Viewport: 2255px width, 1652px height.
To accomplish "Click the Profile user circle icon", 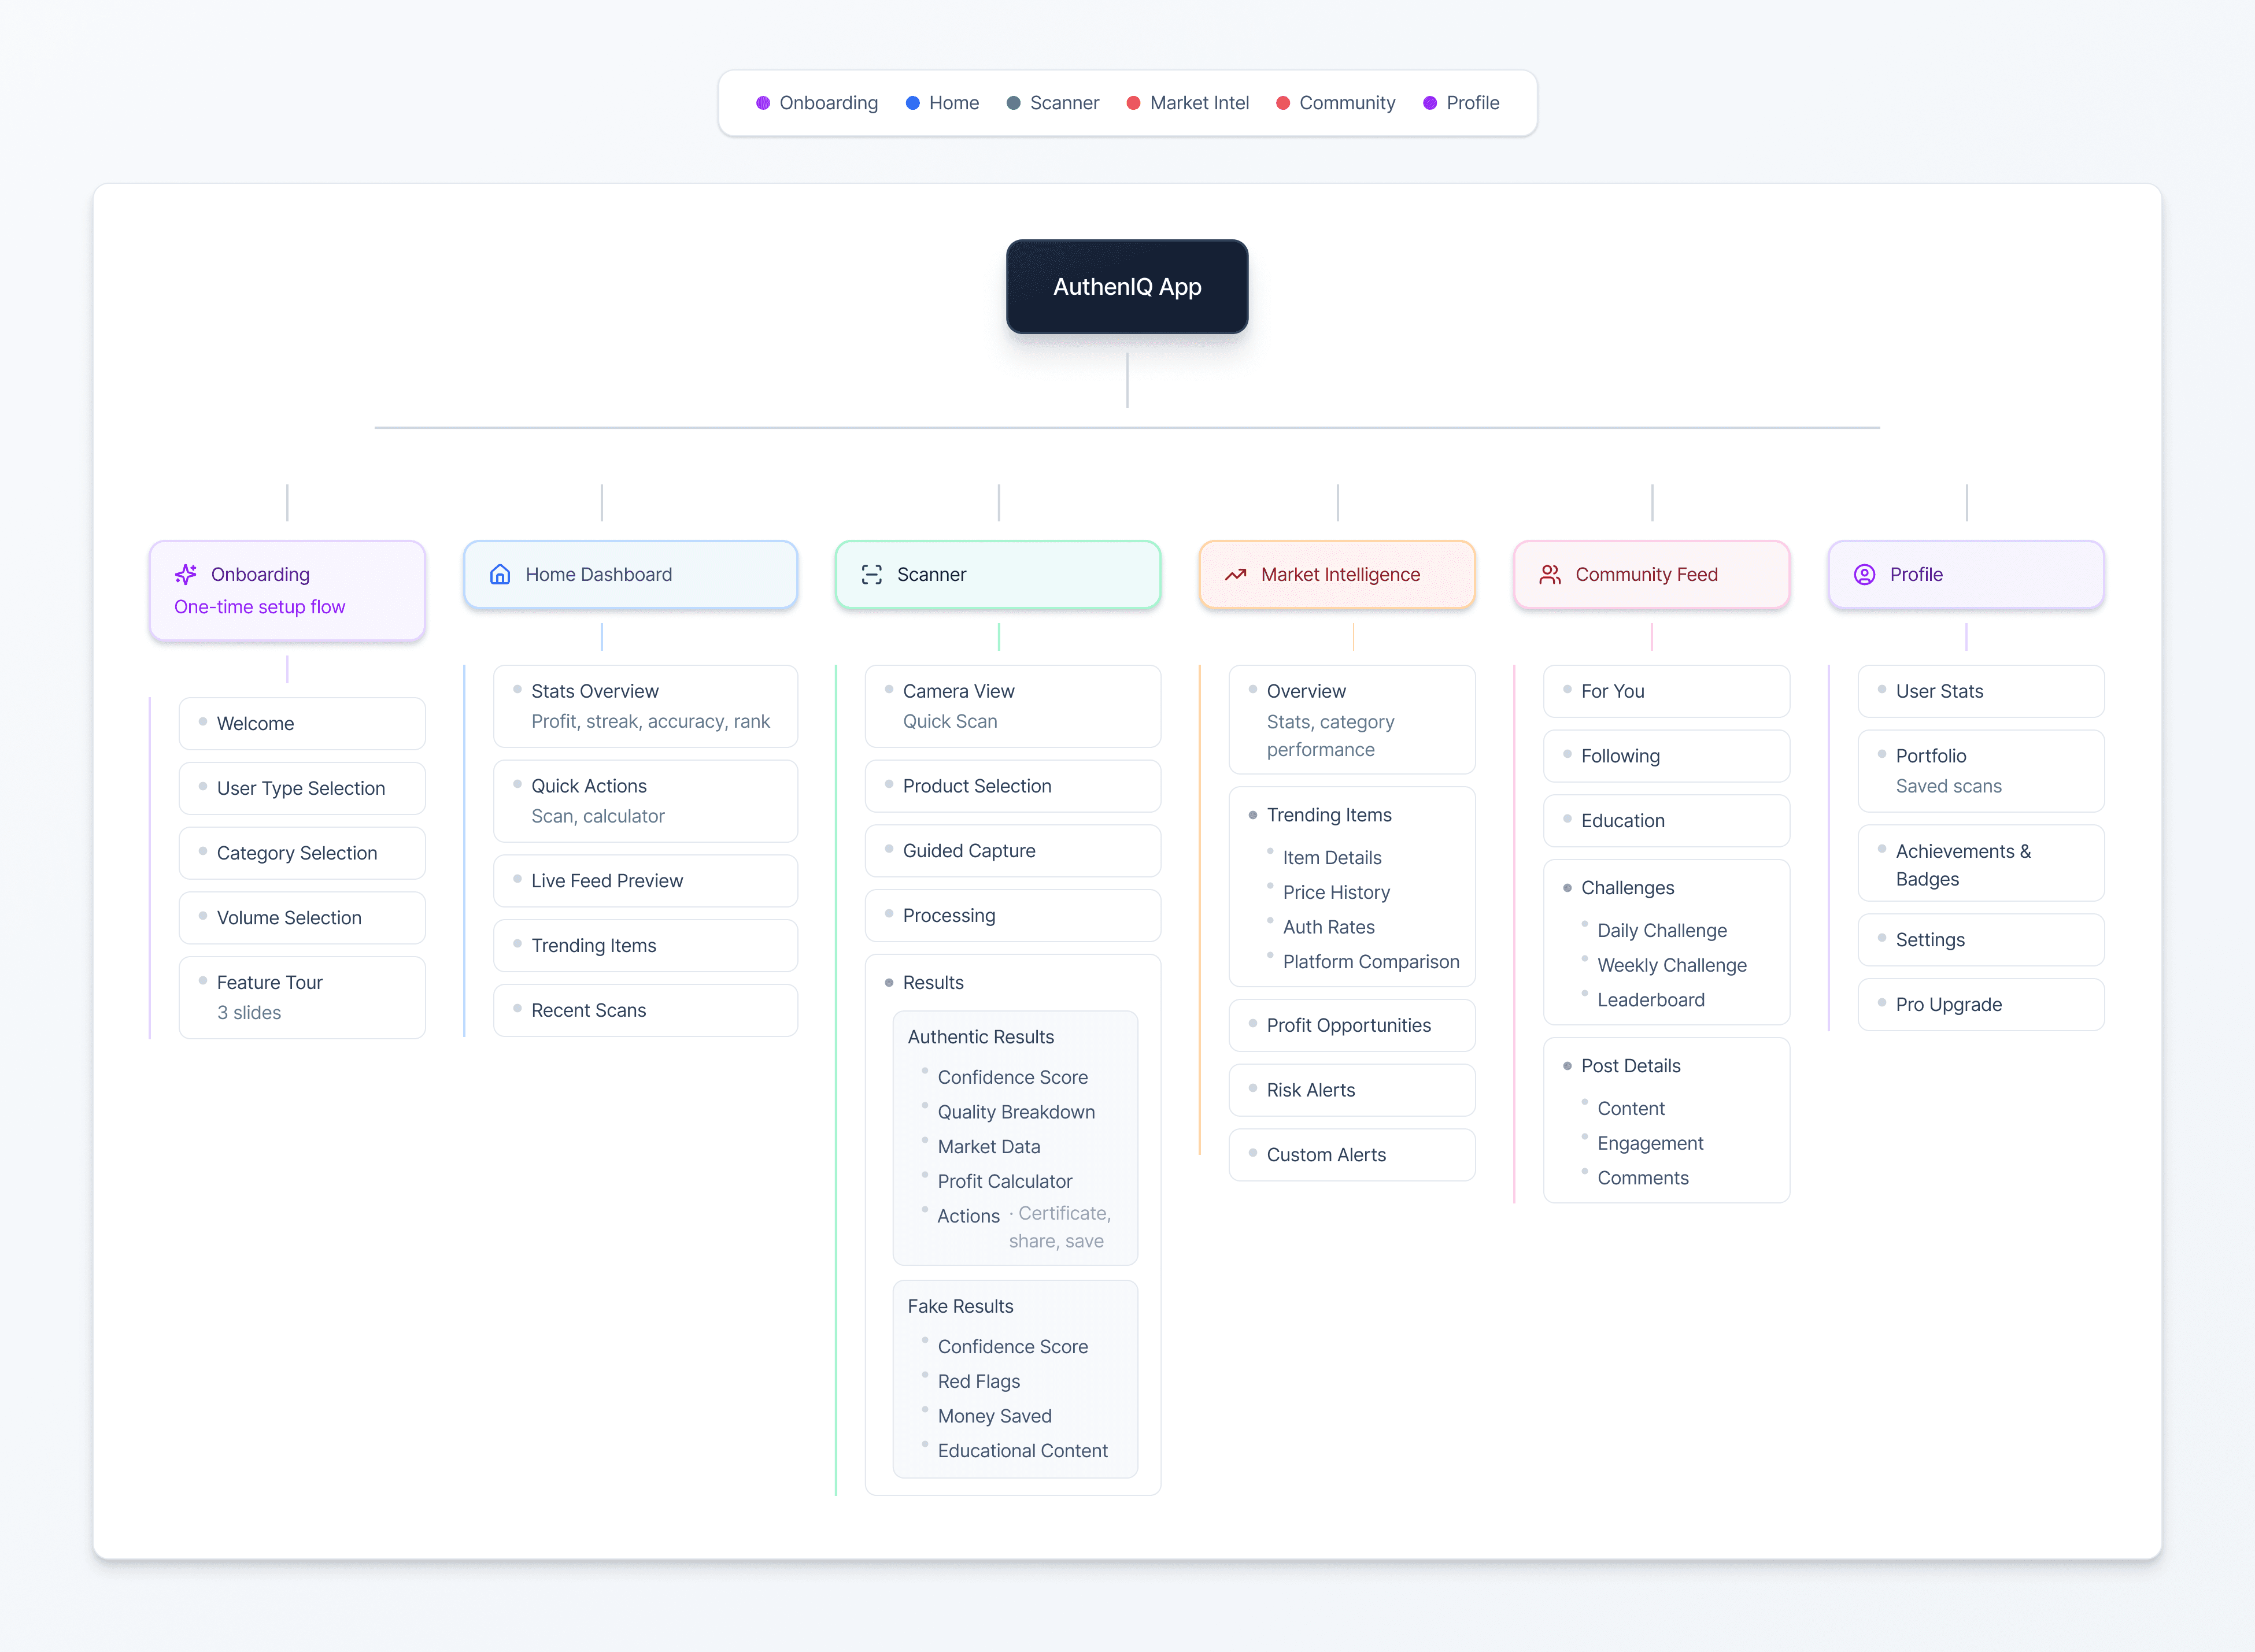I will [1864, 574].
